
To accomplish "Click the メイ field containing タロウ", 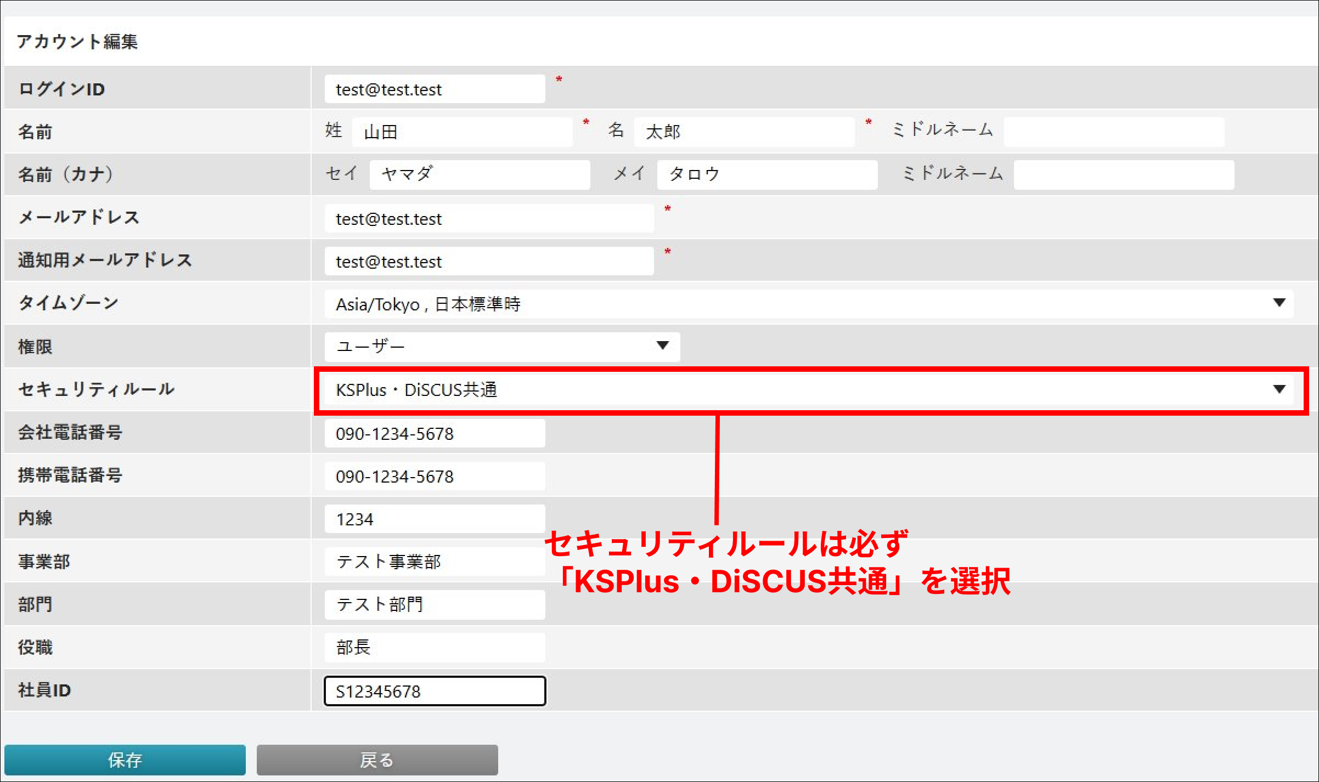I will point(766,174).
